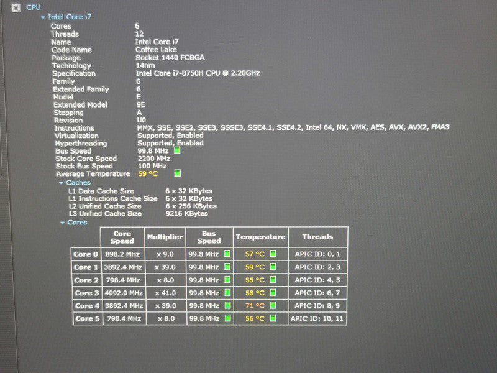This screenshot has height=373, width=497.
Task: Click the Intel Core i7-8750H specification value
Action: point(198,73)
